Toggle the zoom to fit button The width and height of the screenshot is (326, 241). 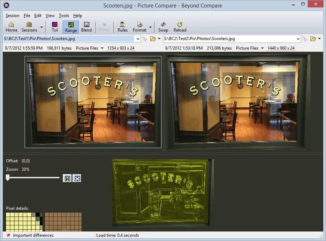77,178
